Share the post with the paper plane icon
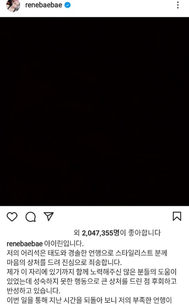Viewport: 189px width, 305px height. 48,216
